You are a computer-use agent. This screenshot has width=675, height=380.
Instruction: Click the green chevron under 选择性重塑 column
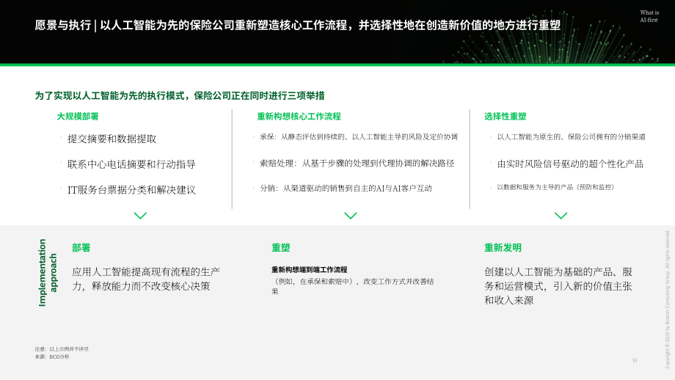561,215
